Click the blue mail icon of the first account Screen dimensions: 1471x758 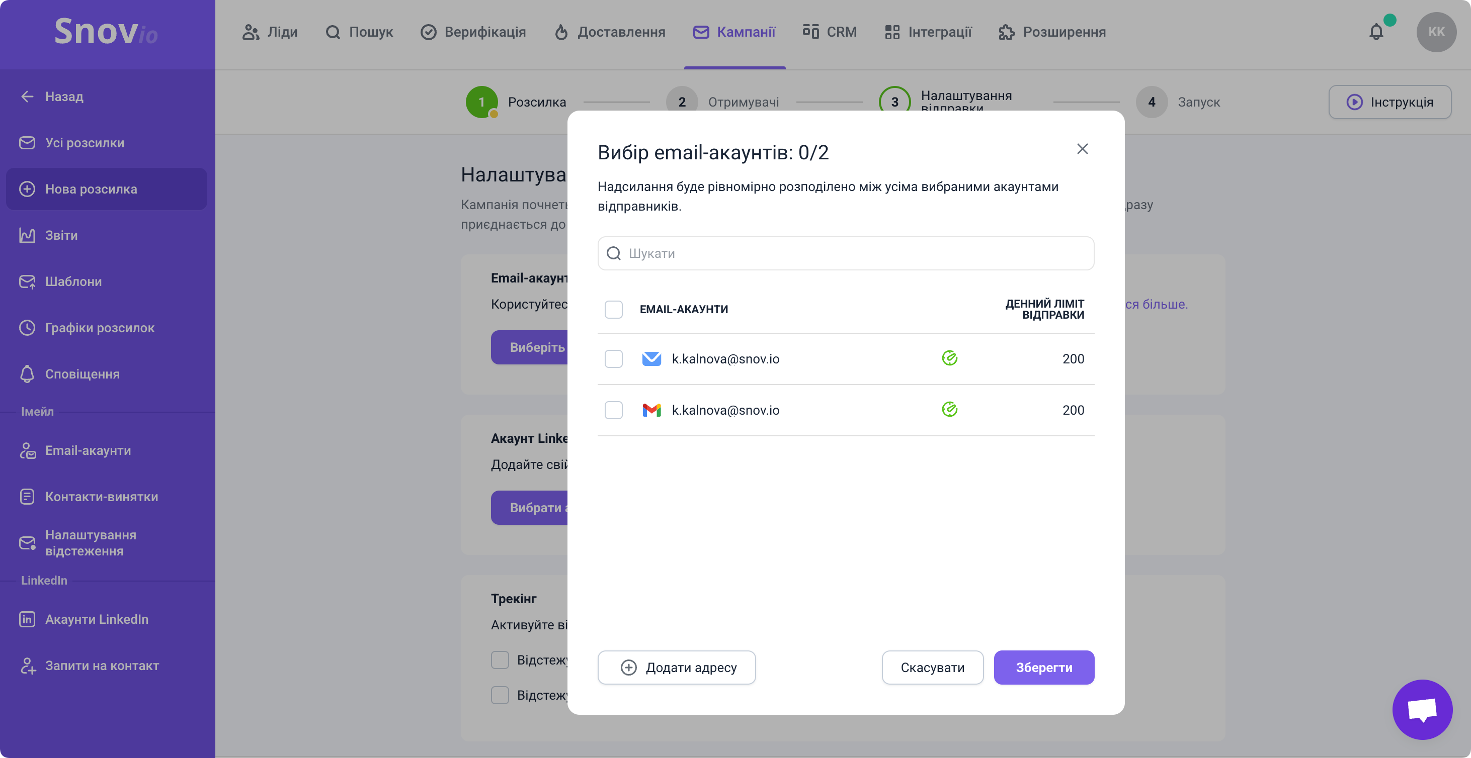[651, 359]
